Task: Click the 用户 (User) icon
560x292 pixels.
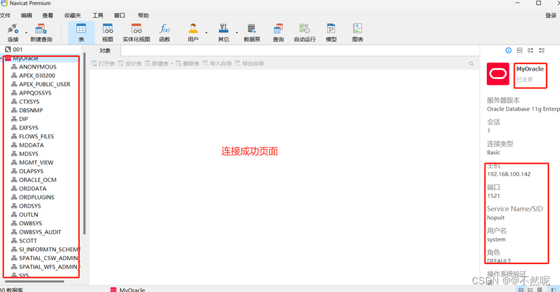Action: pyautogui.click(x=193, y=32)
